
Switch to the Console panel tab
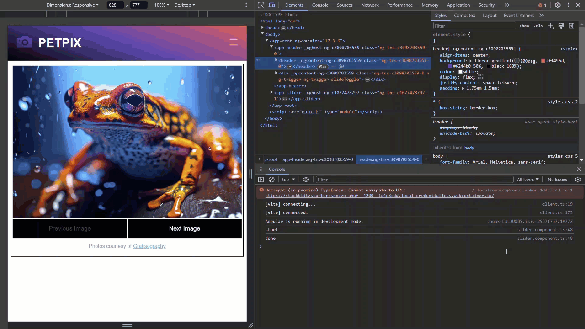pyautogui.click(x=320, y=5)
